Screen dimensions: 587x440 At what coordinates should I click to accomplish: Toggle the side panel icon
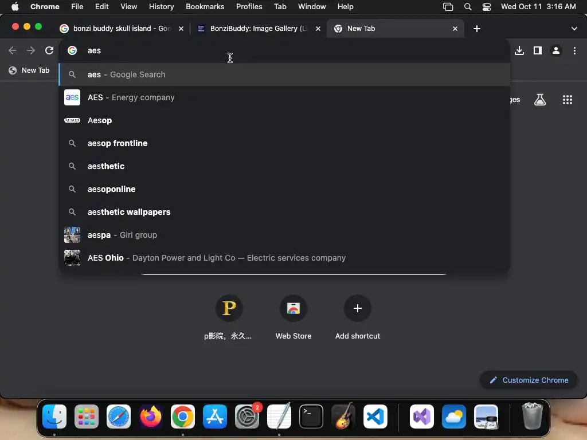point(538,50)
